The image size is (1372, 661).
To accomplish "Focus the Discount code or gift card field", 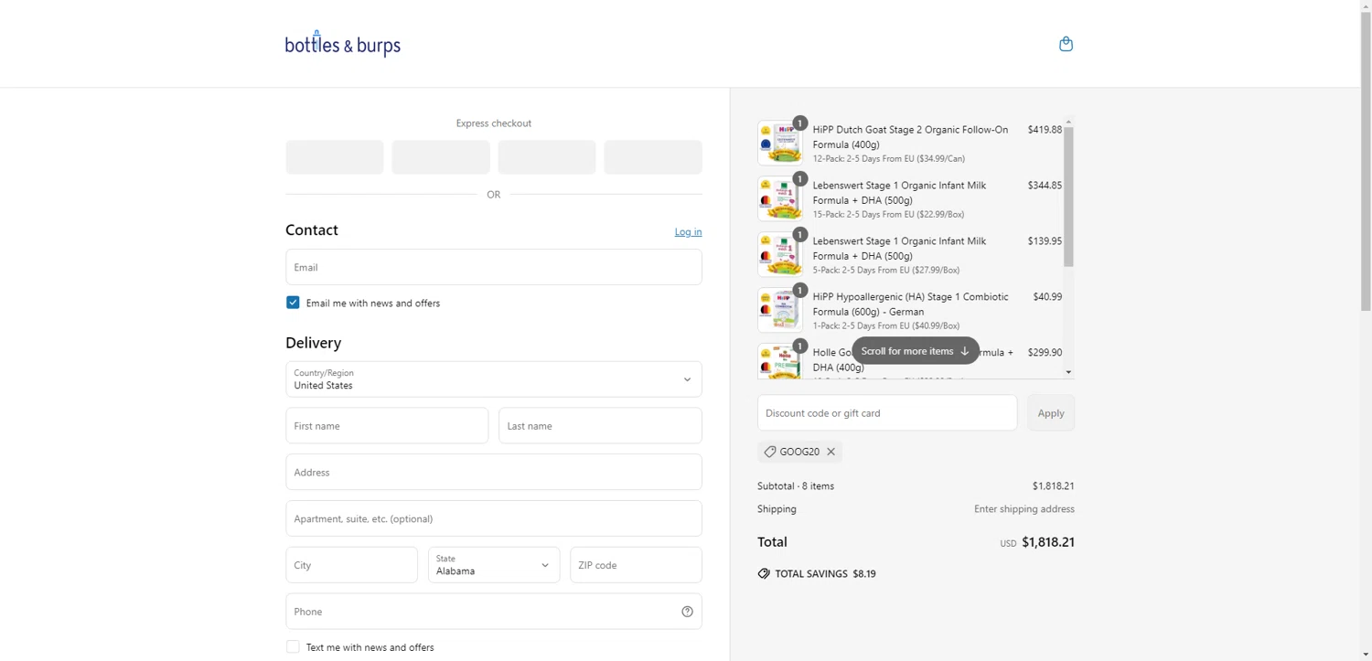I will point(887,413).
